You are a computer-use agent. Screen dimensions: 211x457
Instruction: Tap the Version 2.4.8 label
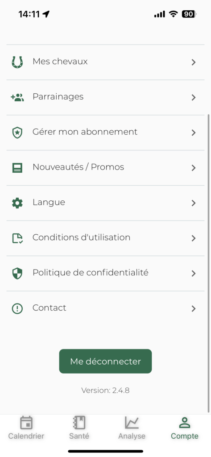coord(105,390)
